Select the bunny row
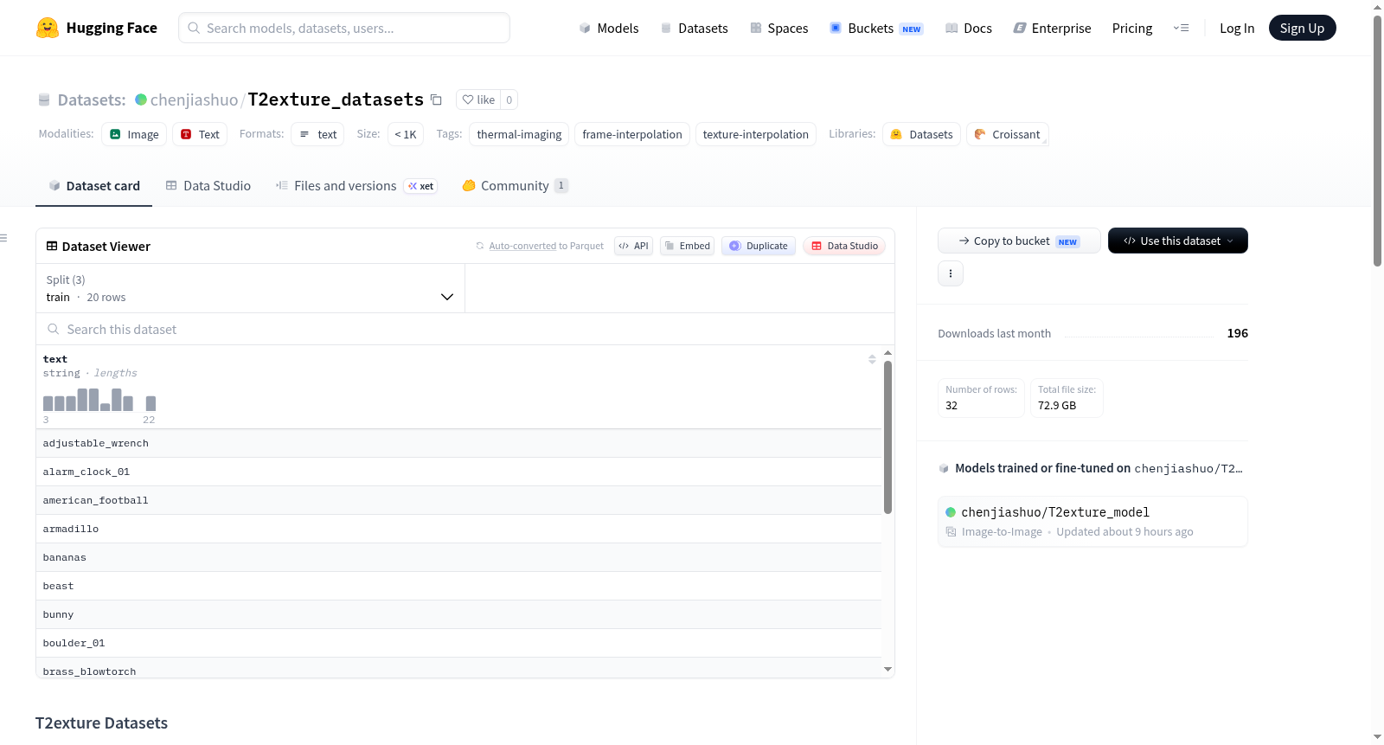 click(x=458, y=614)
